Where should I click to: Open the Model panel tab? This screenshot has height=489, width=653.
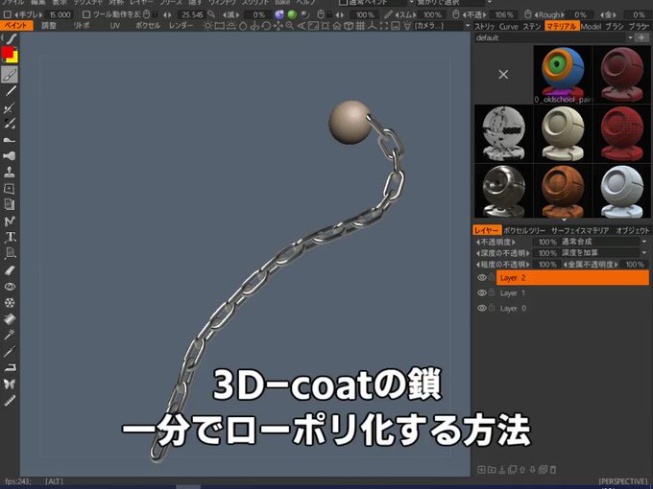tap(591, 27)
